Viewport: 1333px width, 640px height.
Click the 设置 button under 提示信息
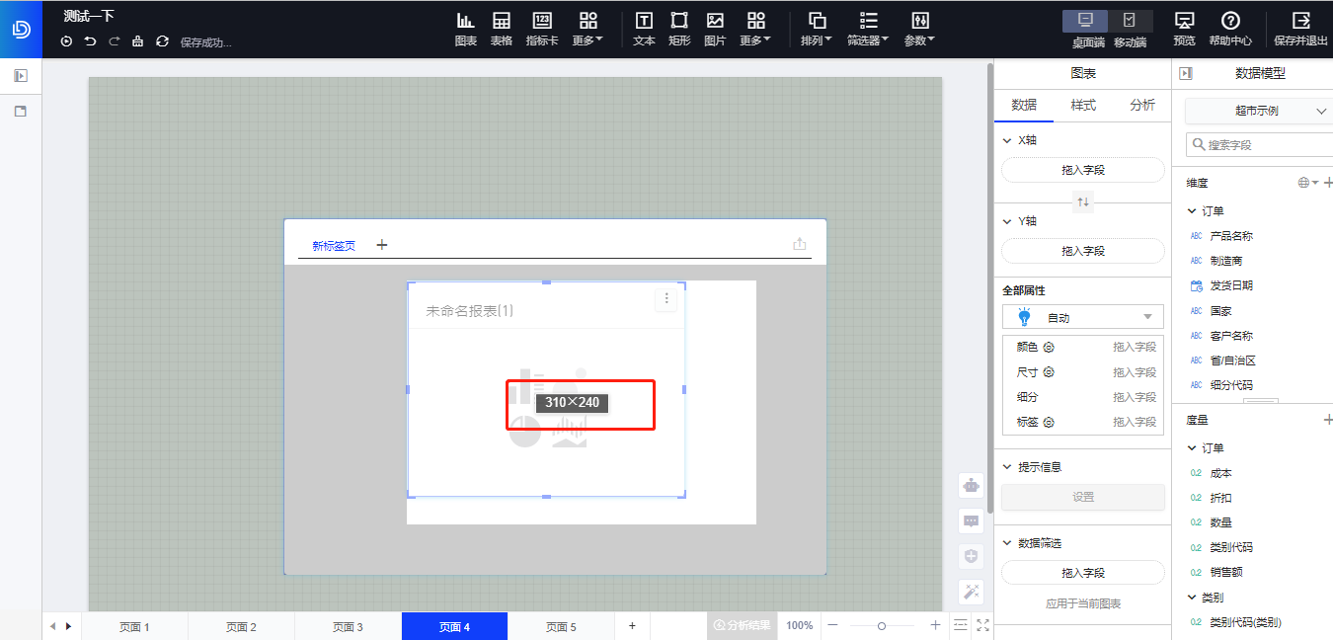click(x=1082, y=496)
